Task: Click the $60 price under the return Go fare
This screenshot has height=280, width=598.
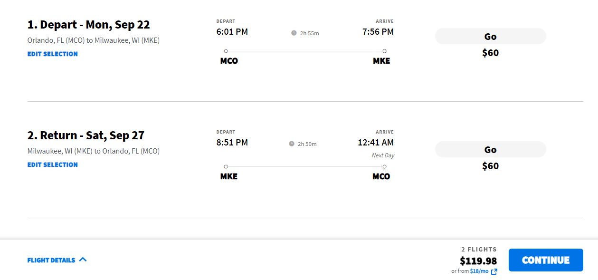Action: click(x=491, y=165)
